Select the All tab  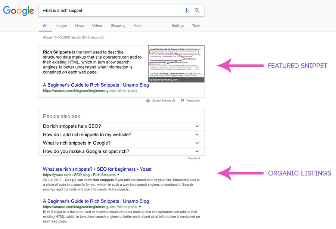pos(45,26)
